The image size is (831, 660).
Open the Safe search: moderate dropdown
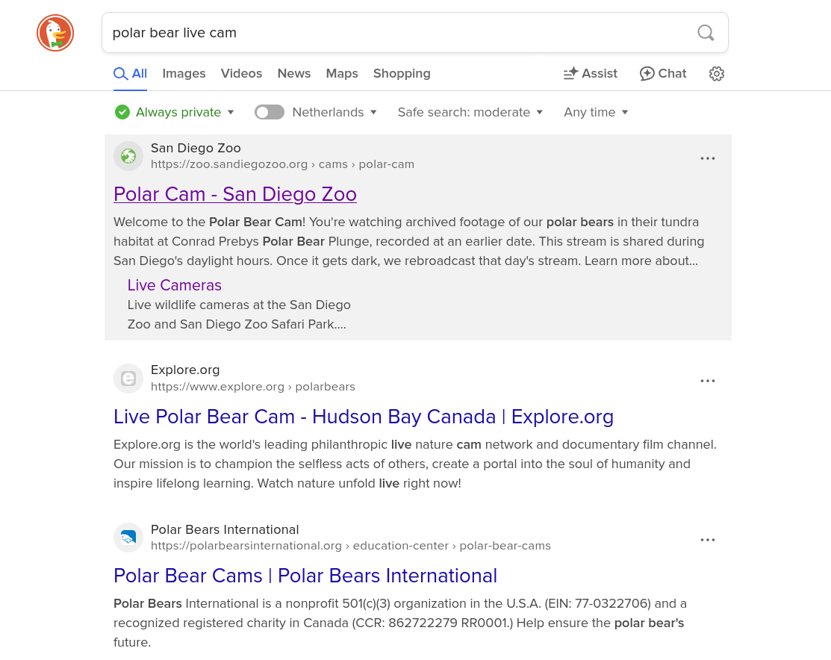[470, 113]
